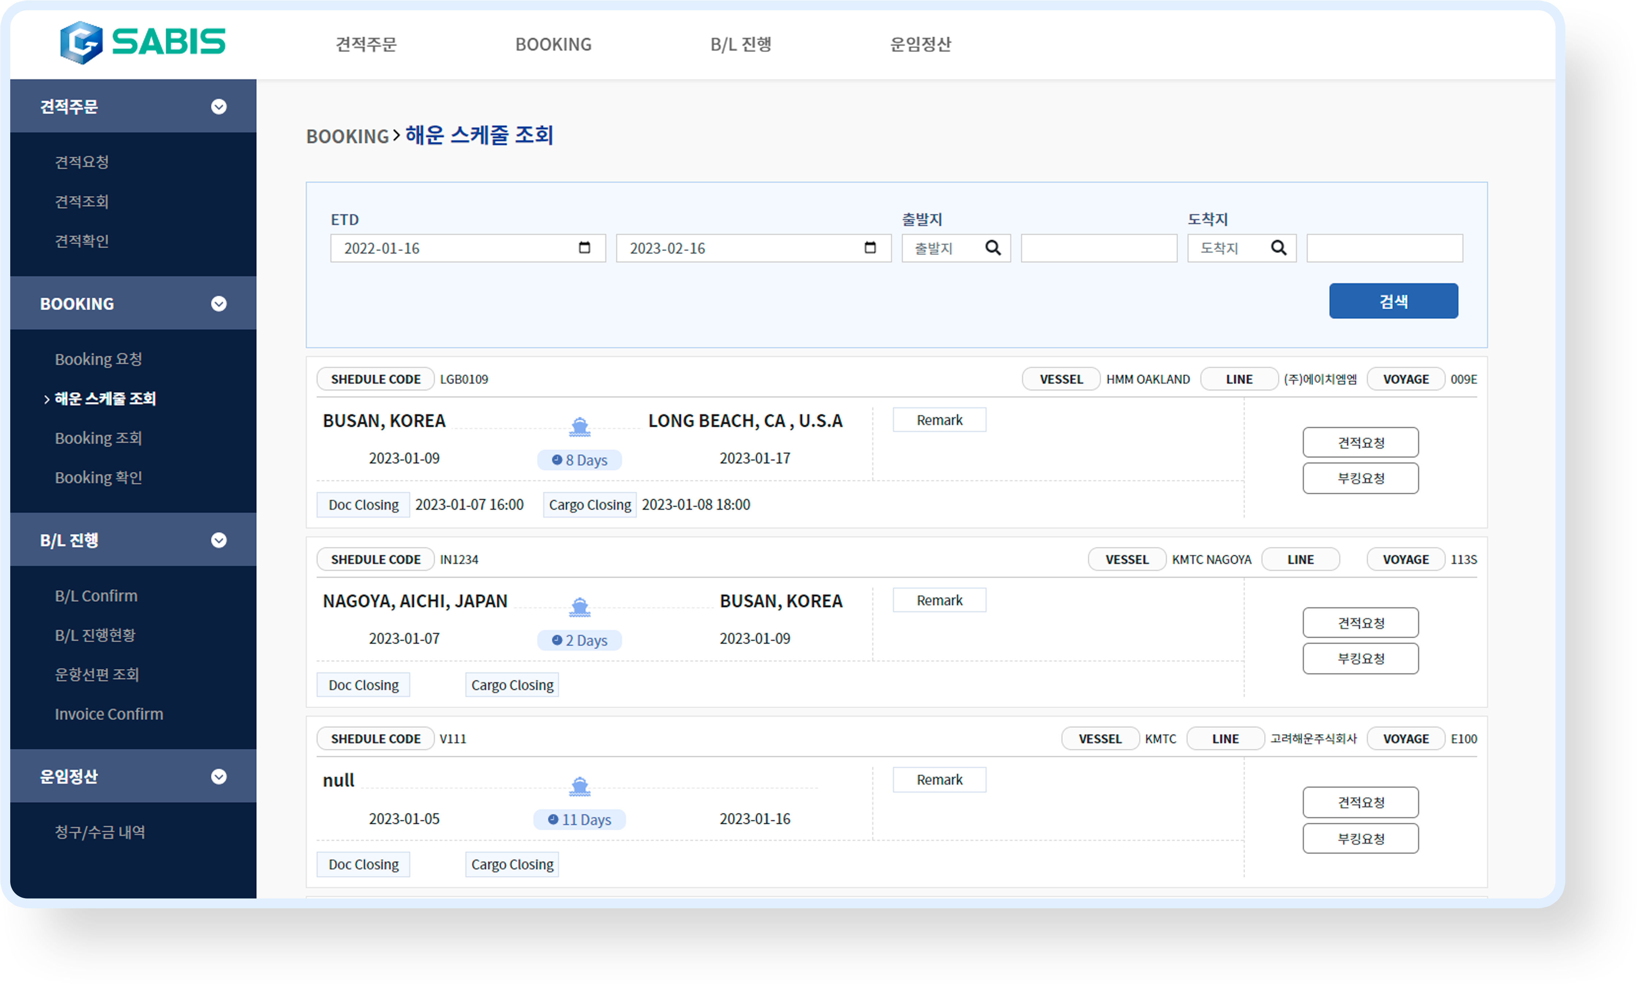Click line name 고려해운주식회사
This screenshot has width=1637, height=984.
(x=1314, y=739)
